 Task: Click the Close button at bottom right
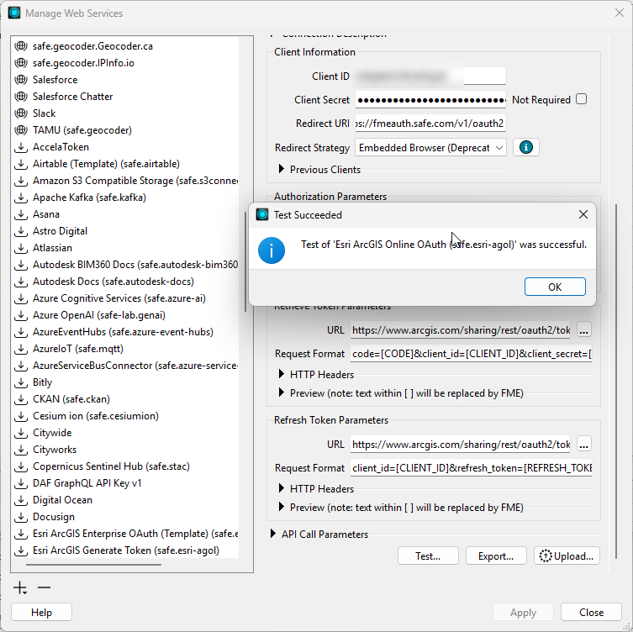pos(591,612)
